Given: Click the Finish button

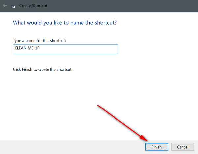Looking at the screenshot, I should tap(156, 147).
